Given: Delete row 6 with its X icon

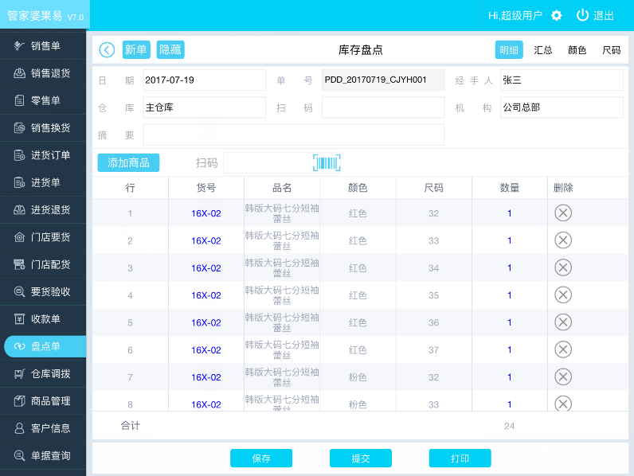Looking at the screenshot, I should (563, 349).
